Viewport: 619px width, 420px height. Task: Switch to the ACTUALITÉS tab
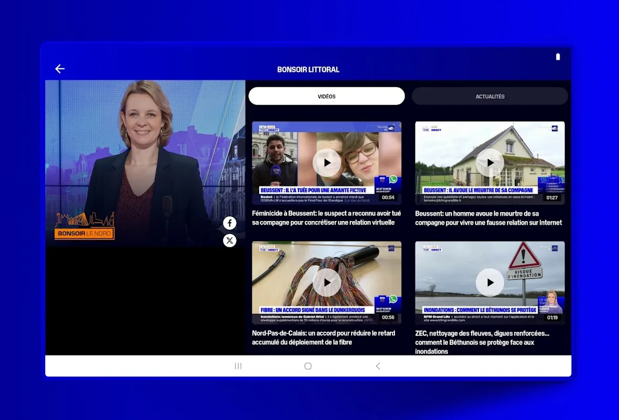coord(489,96)
